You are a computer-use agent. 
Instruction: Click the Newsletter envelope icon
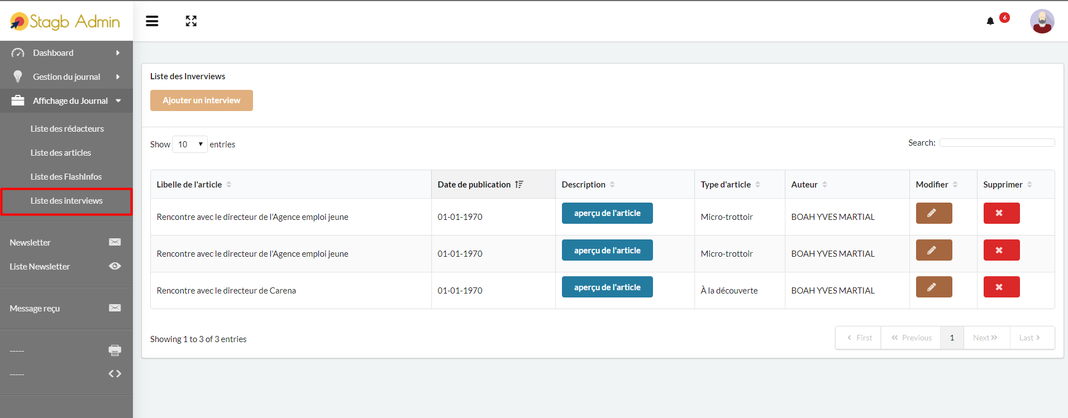coord(115,242)
